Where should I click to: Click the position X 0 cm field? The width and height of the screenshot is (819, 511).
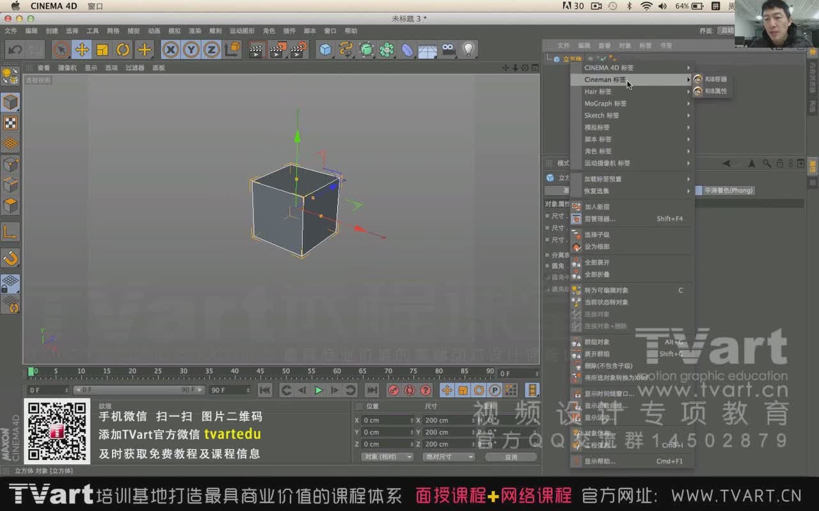pos(388,420)
